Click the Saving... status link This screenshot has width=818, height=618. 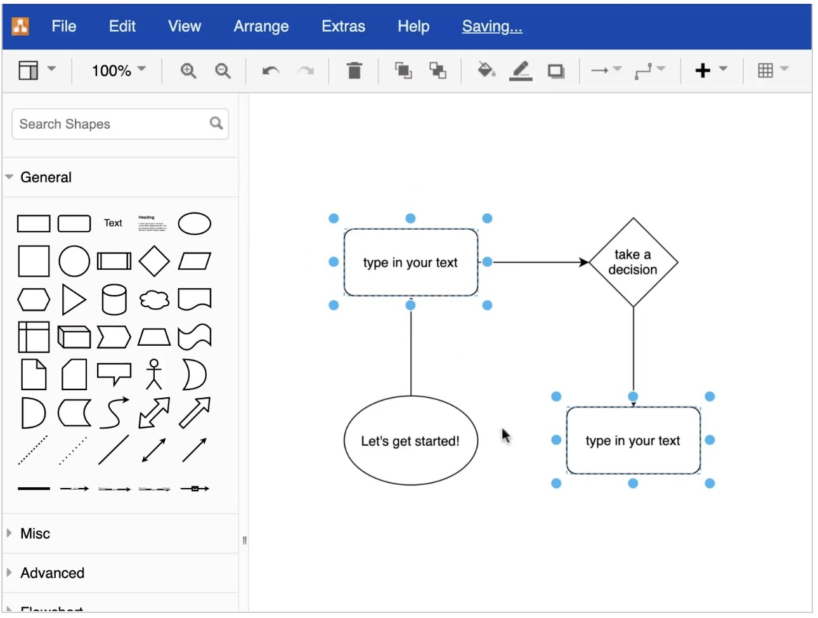(491, 26)
